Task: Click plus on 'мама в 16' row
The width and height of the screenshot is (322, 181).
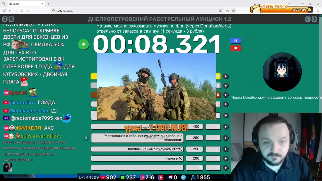Action: pos(226,158)
